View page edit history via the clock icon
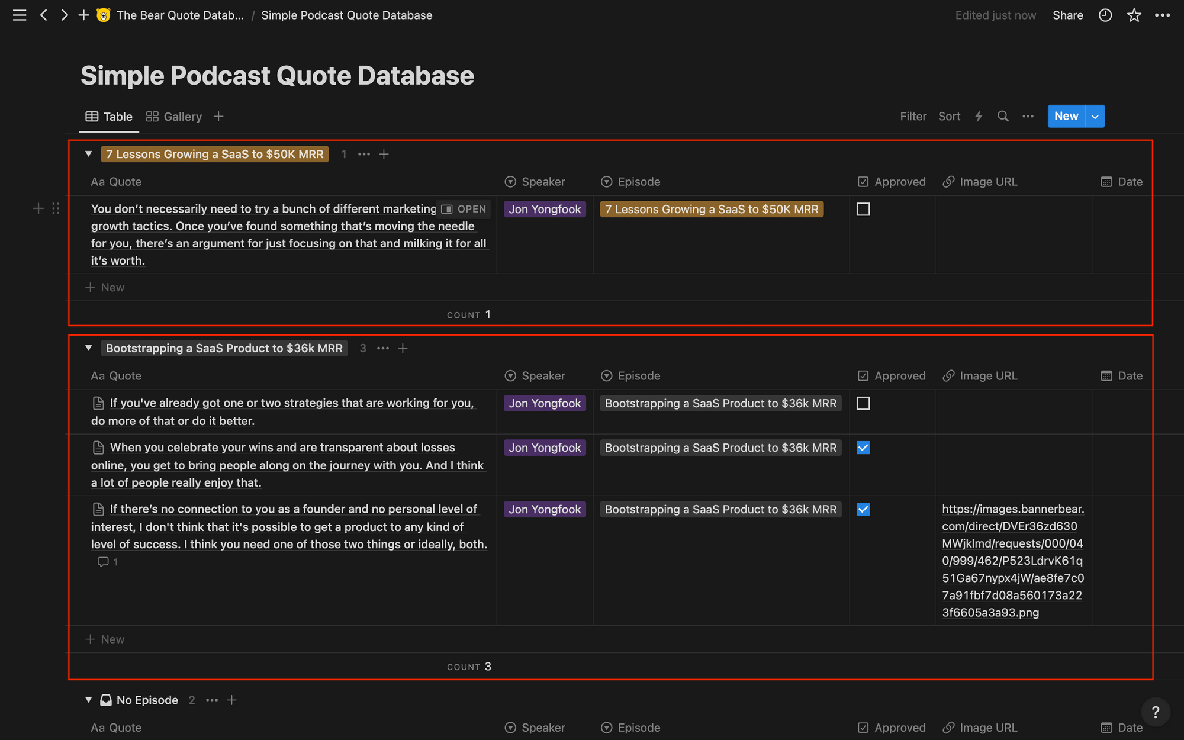 1105,15
